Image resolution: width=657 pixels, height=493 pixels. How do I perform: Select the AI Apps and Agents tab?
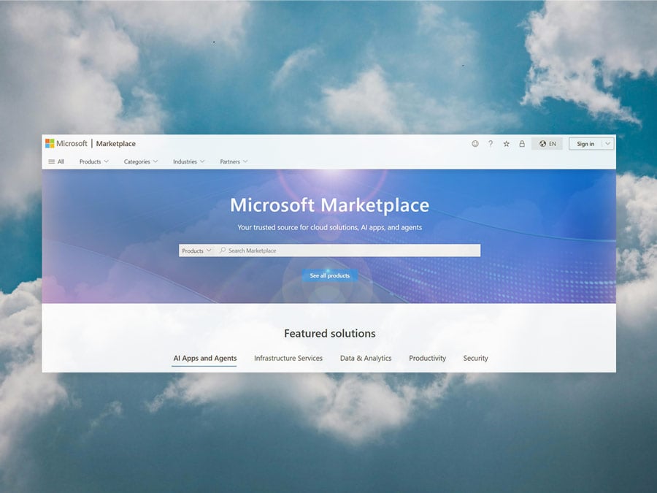pos(204,359)
